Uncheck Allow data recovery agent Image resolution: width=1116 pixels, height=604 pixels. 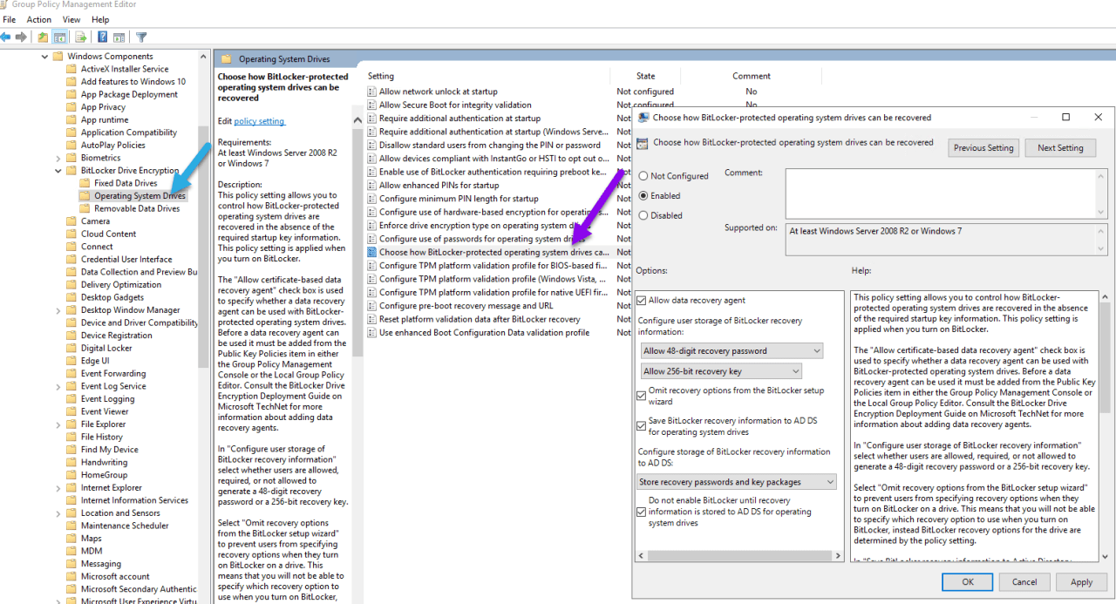click(x=641, y=299)
